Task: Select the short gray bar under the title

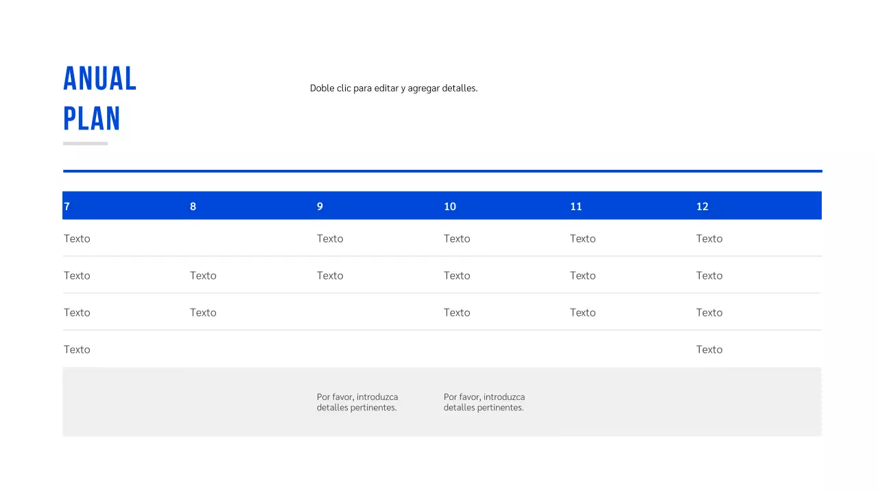Action: pos(85,143)
